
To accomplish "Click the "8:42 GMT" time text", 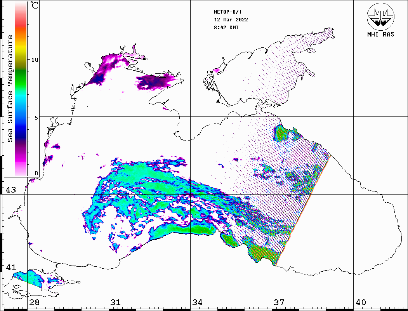I will [x=226, y=27].
